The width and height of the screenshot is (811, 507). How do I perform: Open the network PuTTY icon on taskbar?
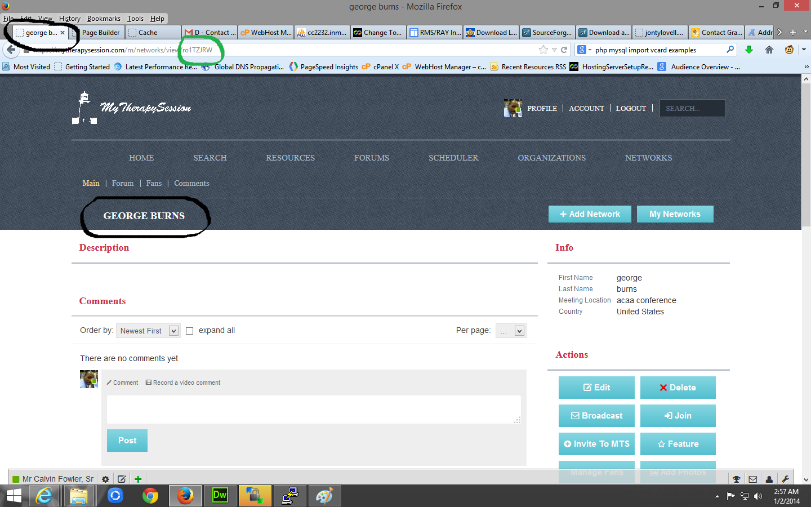tap(289, 496)
